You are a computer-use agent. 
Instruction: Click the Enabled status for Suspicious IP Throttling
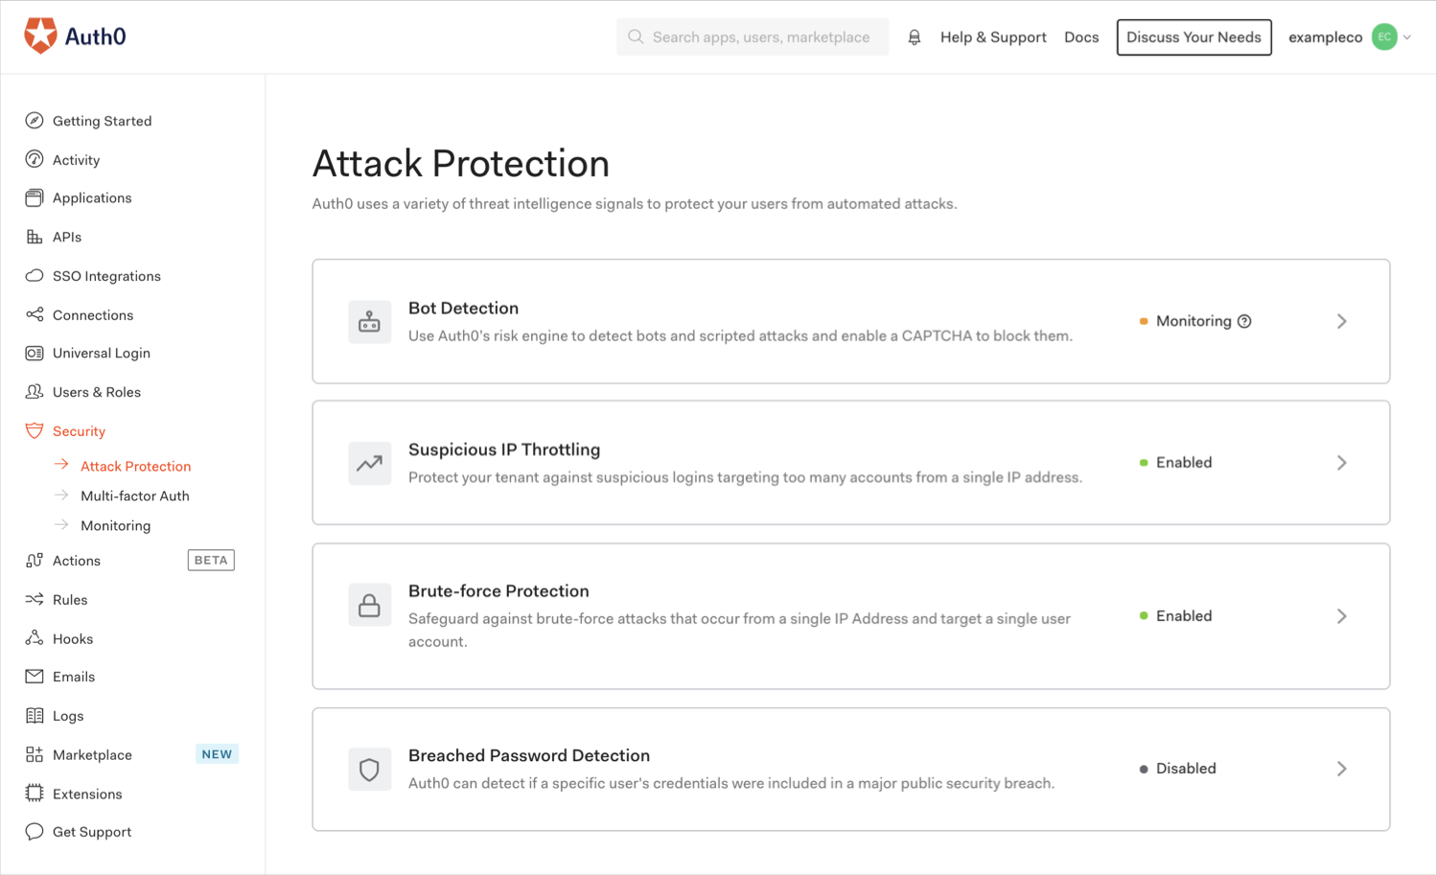click(x=1184, y=462)
